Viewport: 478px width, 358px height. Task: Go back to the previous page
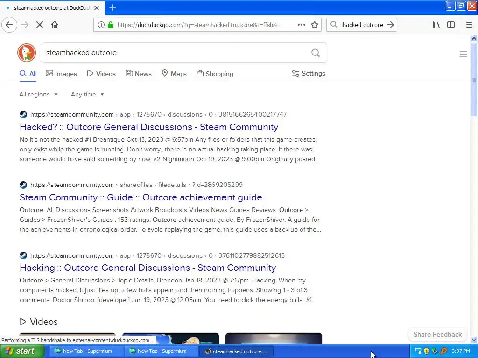point(9,25)
